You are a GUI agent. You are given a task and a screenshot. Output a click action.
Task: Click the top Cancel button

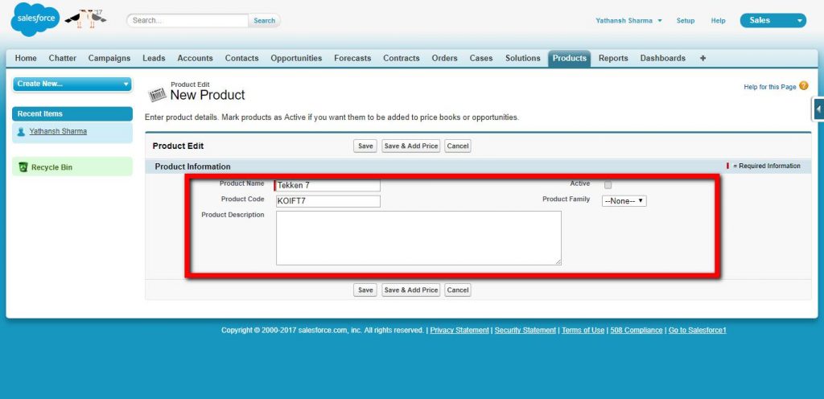tap(458, 146)
